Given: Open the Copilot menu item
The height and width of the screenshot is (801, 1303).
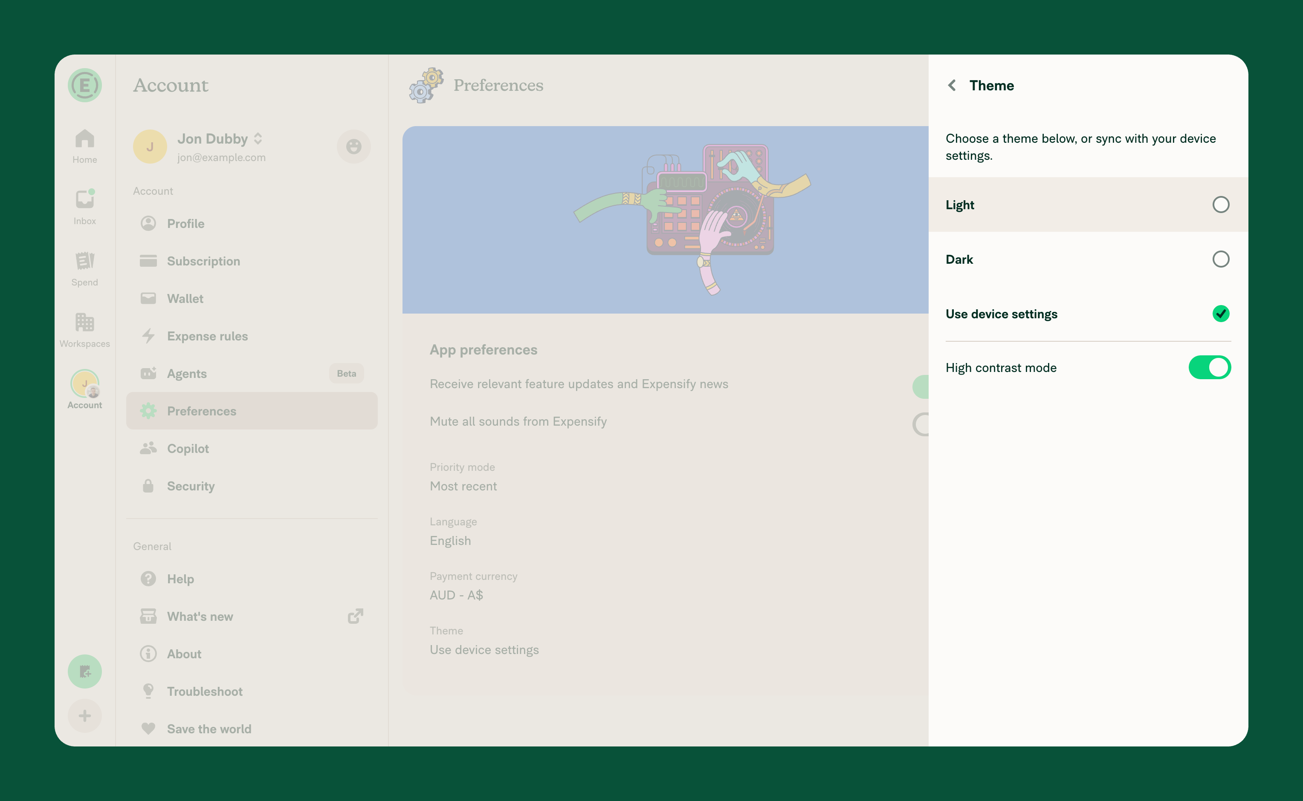Looking at the screenshot, I should (251, 449).
